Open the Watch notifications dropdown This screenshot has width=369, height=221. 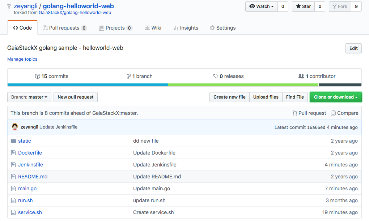[262, 6]
